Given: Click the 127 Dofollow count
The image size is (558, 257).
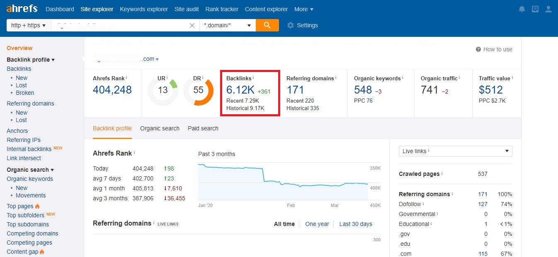Looking at the screenshot, I should (x=483, y=204).
